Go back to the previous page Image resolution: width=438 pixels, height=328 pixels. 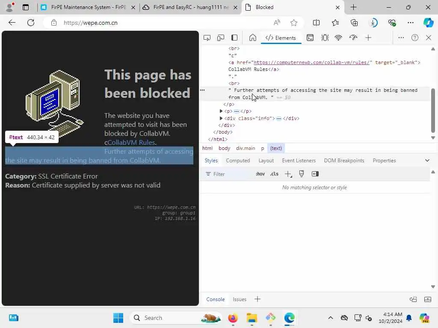pos(12,23)
